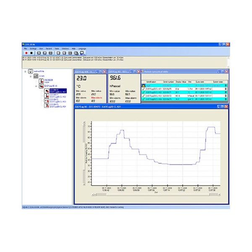
Task: Start recording with the red record button
Action: 26,53
